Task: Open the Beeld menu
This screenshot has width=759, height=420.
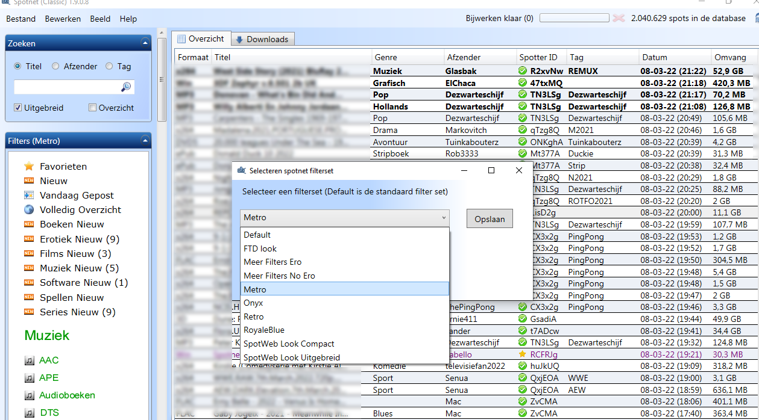Action: tap(100, 19)
